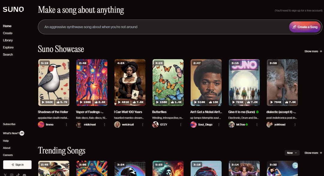Screen dimensions: 324x176
Task: Click Soul_Diego's profile avatar
Action: tap(193, 125)
